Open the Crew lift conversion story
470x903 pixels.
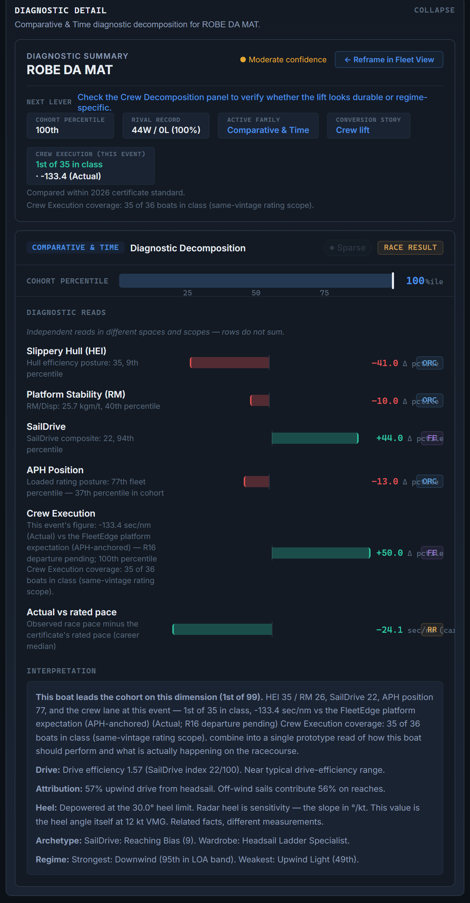coord(352,130)
